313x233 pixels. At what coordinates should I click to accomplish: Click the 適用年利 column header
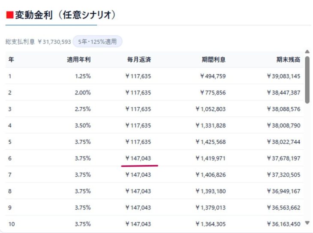78,60
